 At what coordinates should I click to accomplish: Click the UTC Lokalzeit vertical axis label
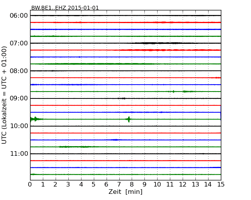(4, 95)
